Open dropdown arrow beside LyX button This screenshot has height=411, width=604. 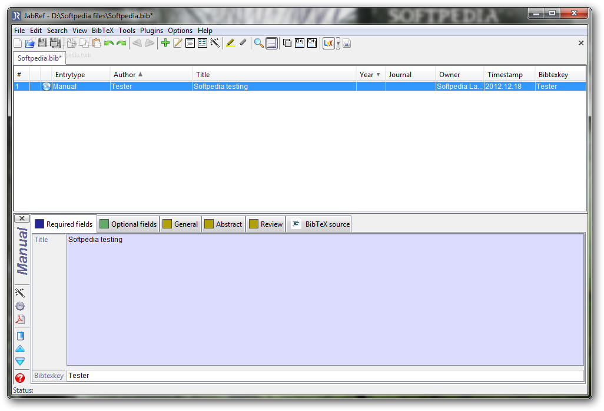pyautogui.click(x=338, y=43)
